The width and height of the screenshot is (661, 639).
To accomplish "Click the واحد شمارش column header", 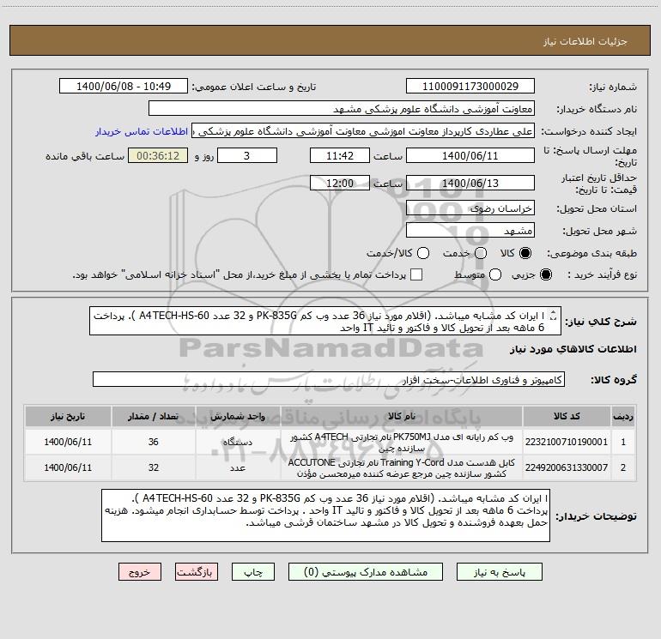I will click(x=238, y=416).
